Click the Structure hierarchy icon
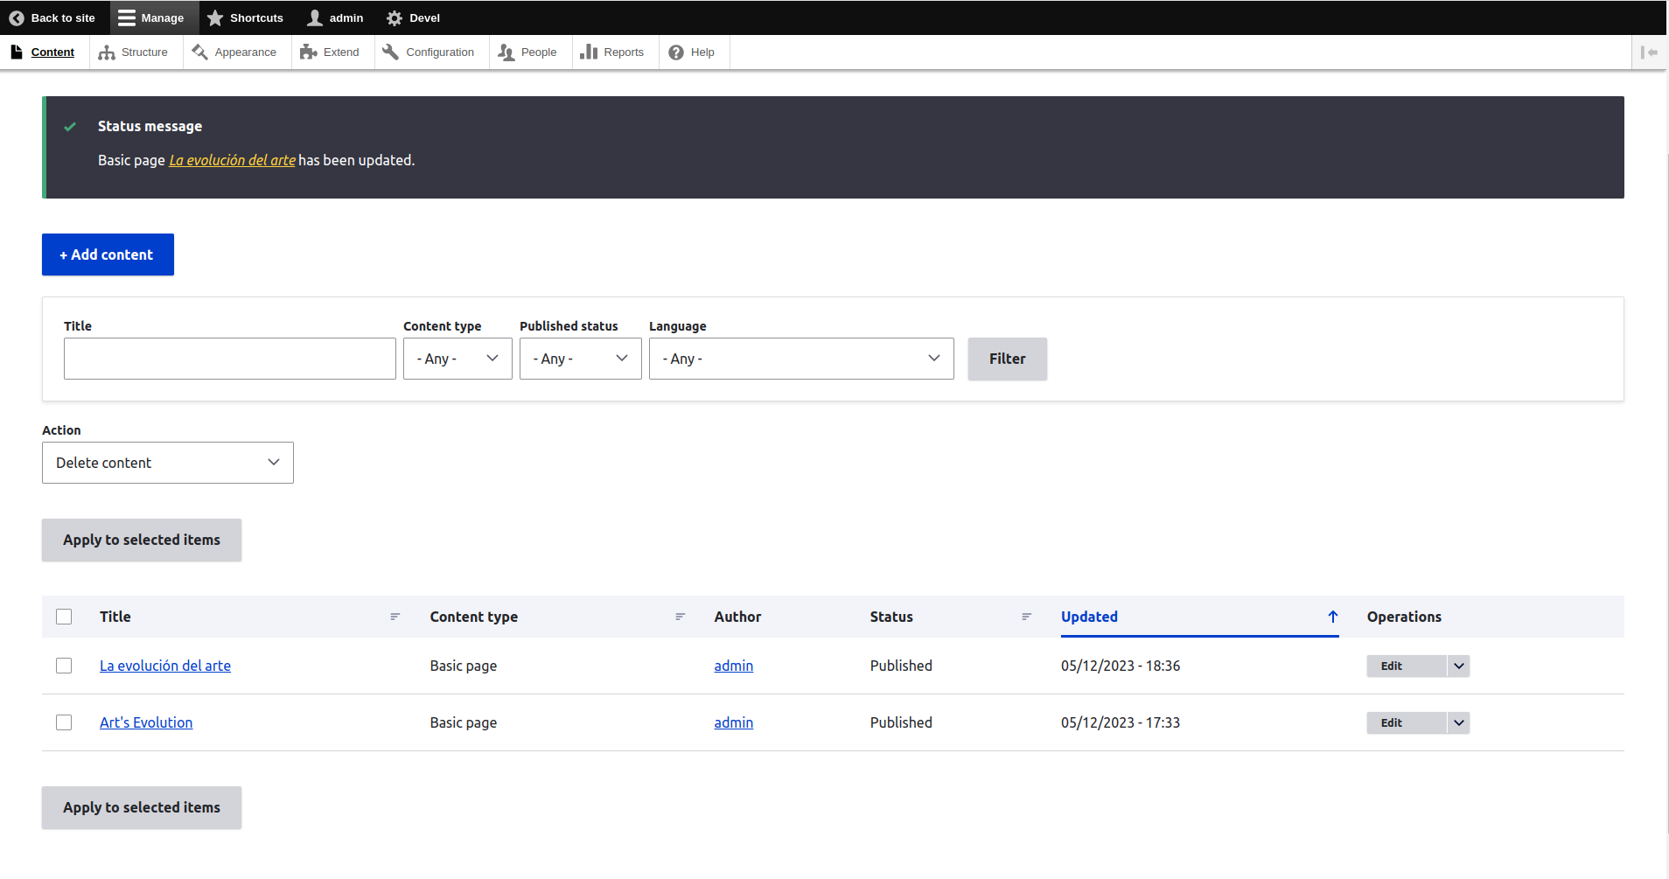This screenshot has height=879, width=1669. tap(107, 52)
